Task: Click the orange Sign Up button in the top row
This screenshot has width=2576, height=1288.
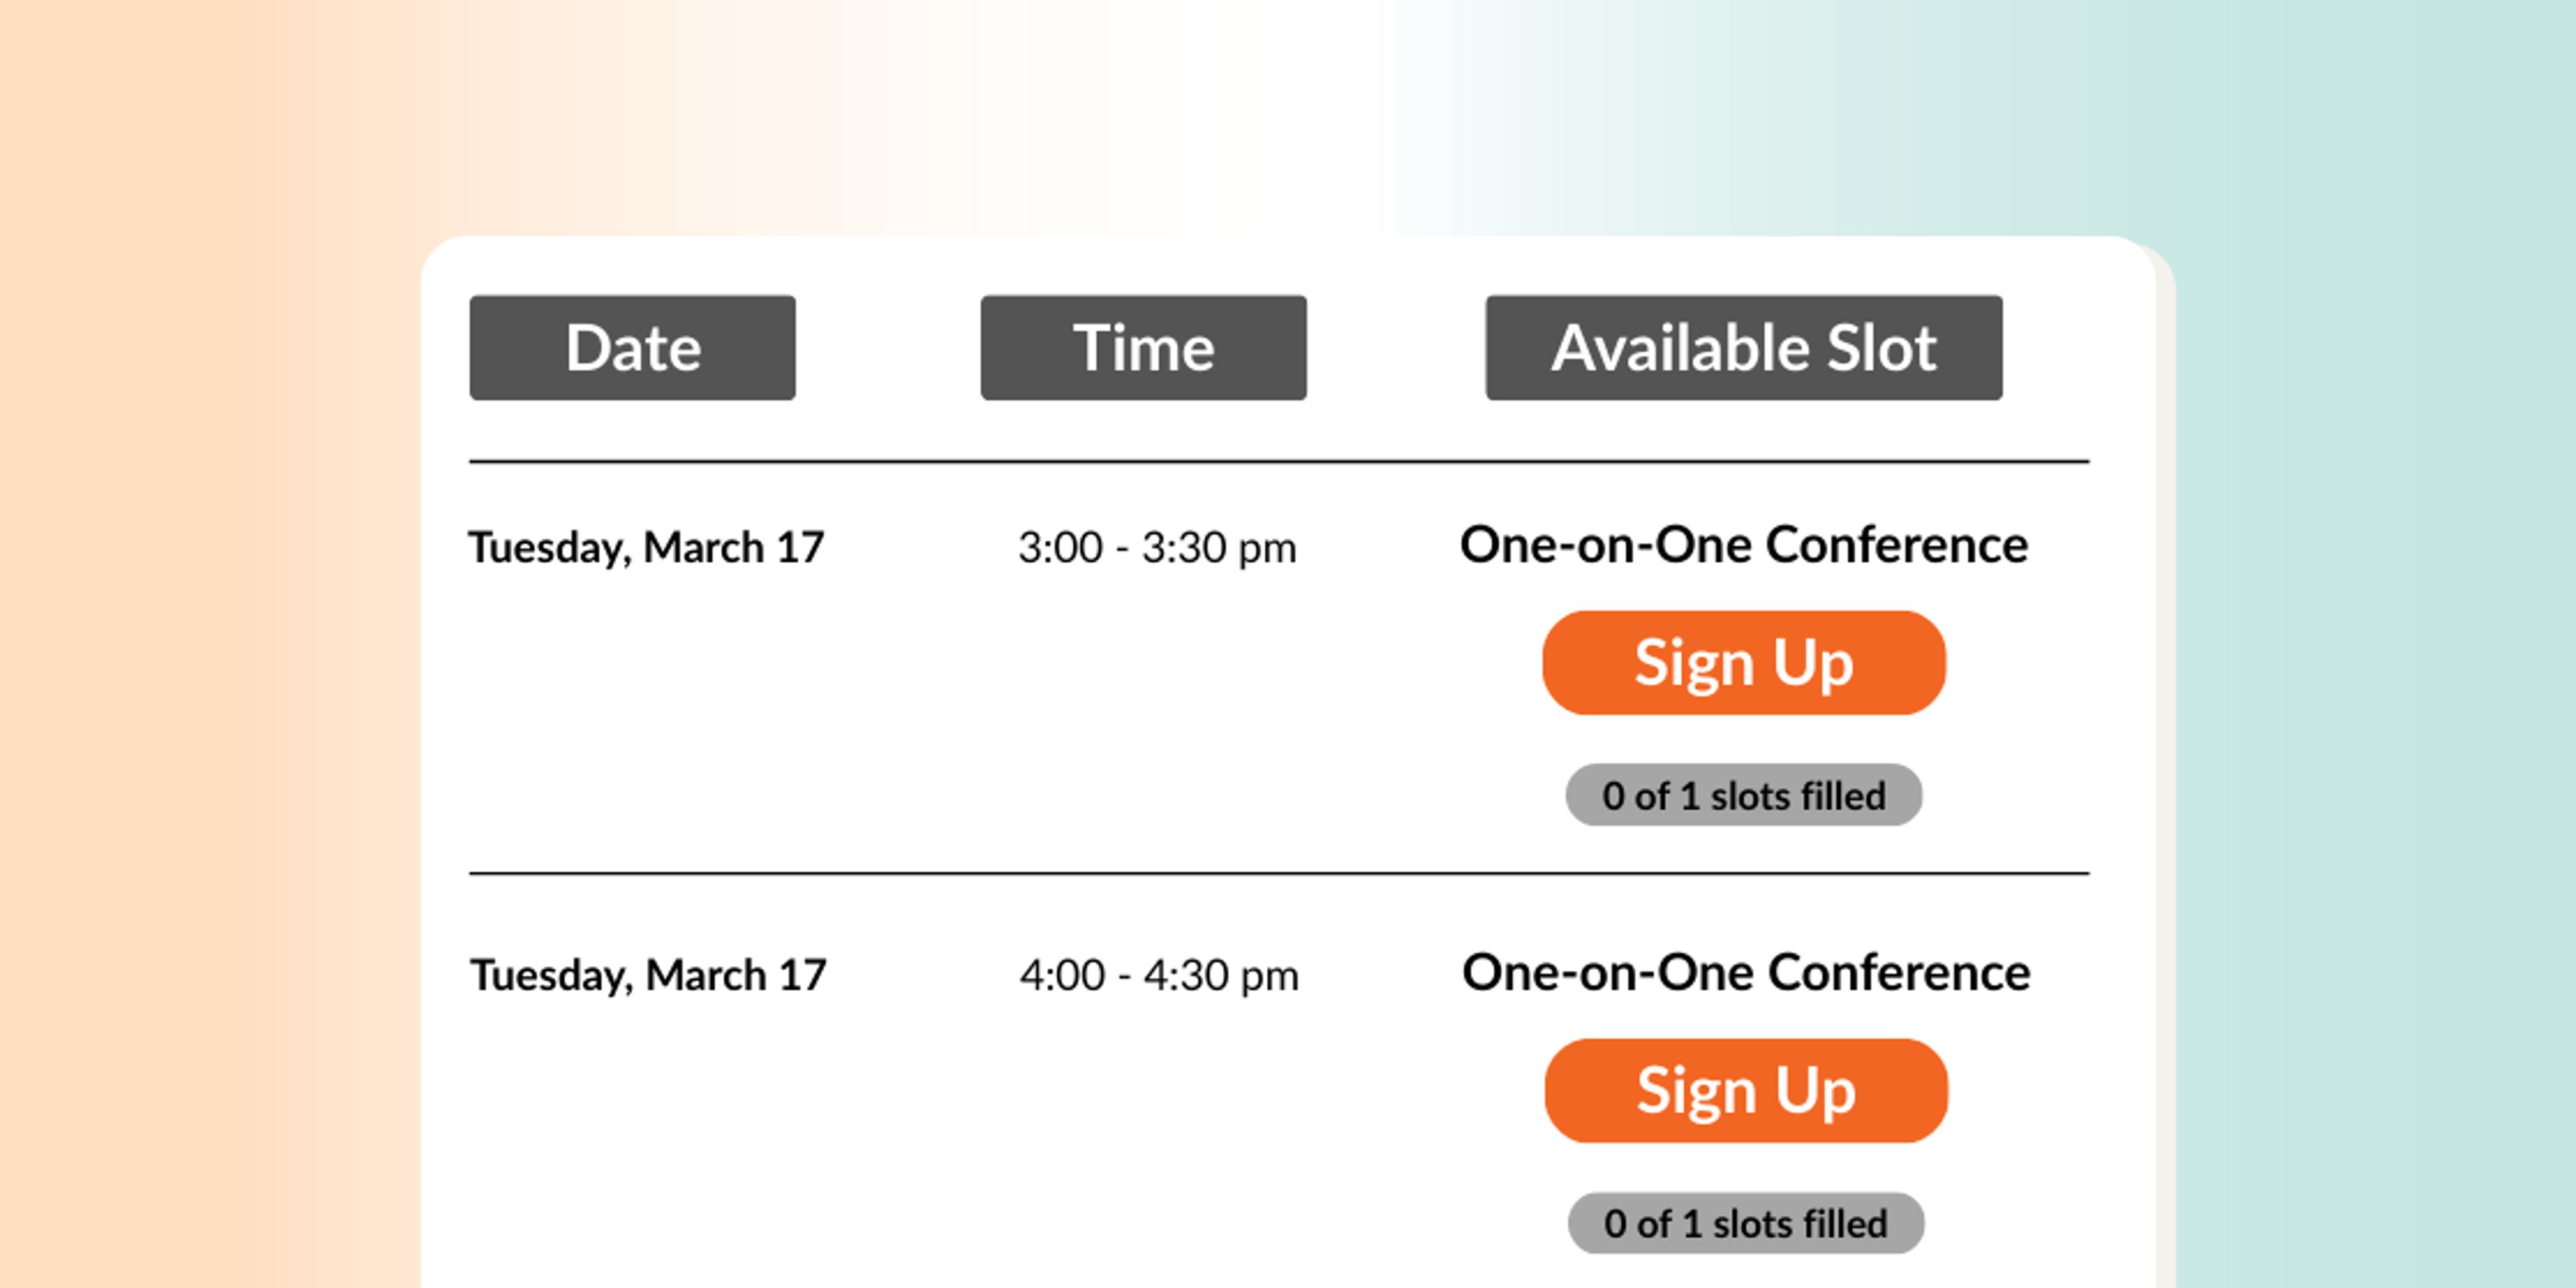Action: click(x=1743, y=662)
